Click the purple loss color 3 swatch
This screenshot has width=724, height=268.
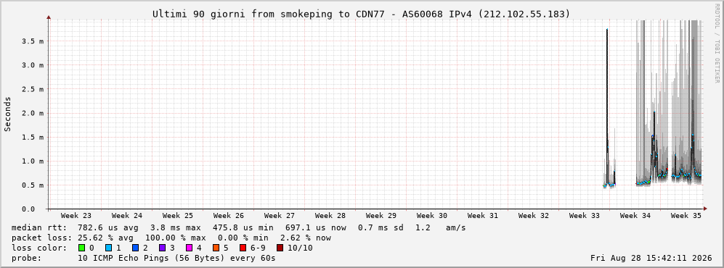point(163,248)
